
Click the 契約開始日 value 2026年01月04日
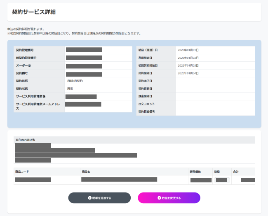[188, 73]
